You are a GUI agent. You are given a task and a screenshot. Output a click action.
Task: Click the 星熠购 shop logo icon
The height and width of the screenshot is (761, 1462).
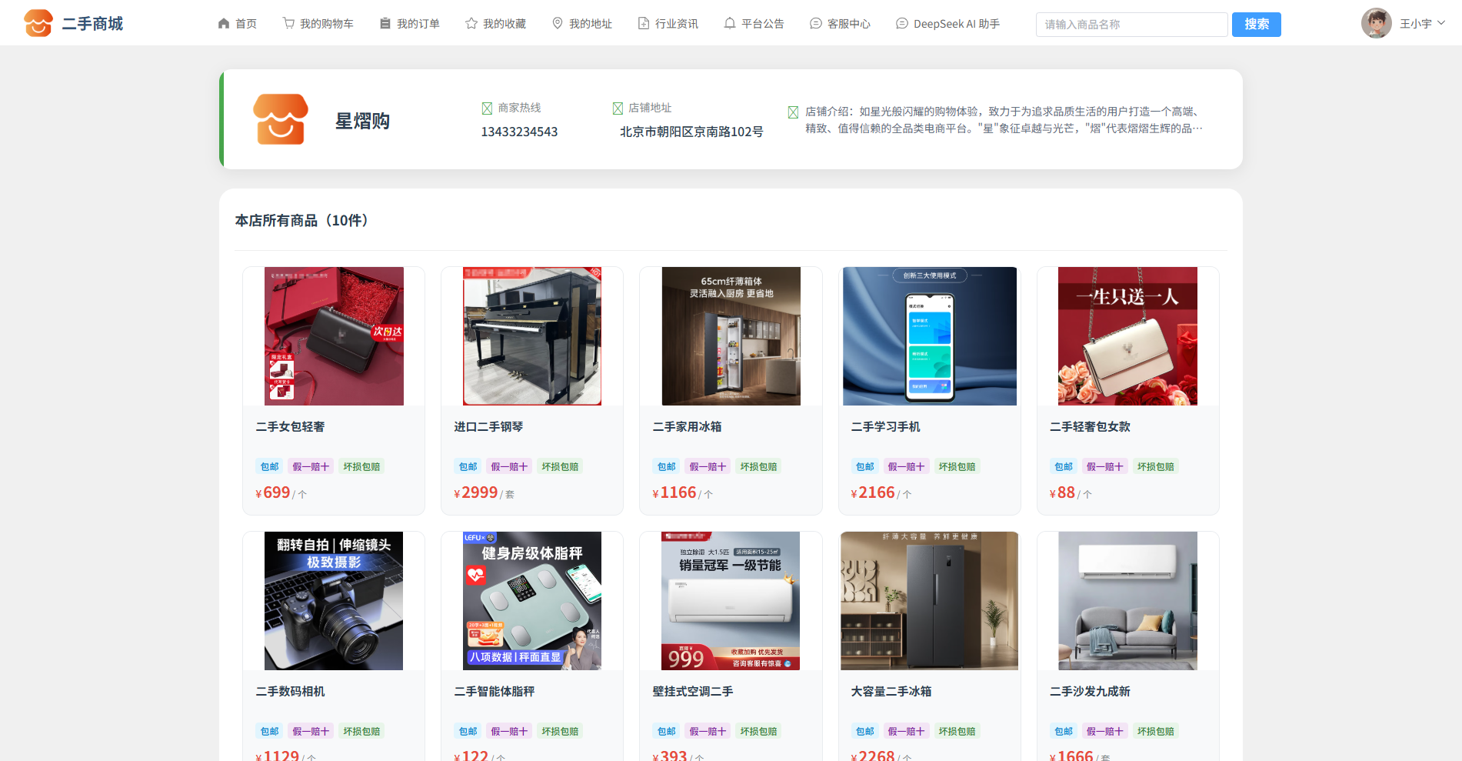281,119
